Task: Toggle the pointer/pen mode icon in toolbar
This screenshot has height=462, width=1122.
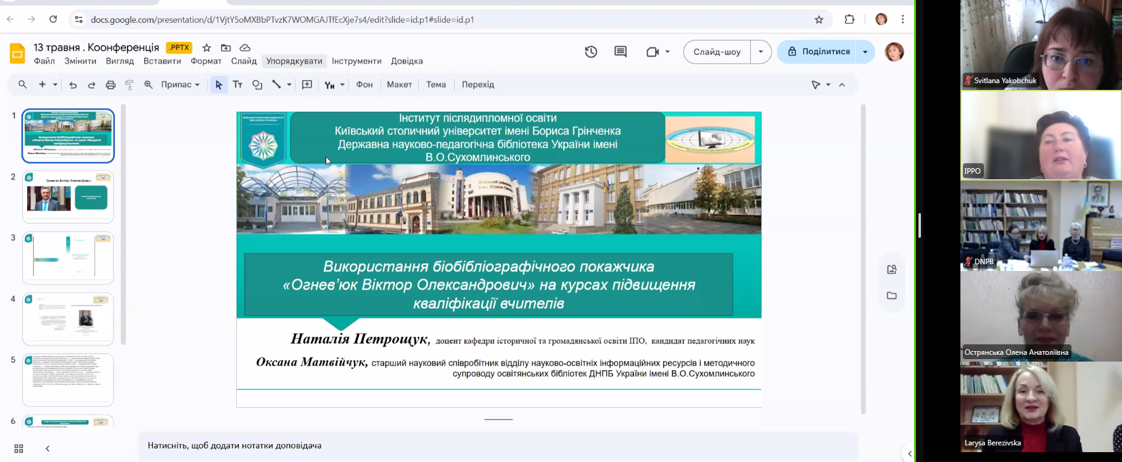Action: pos(816,85)
